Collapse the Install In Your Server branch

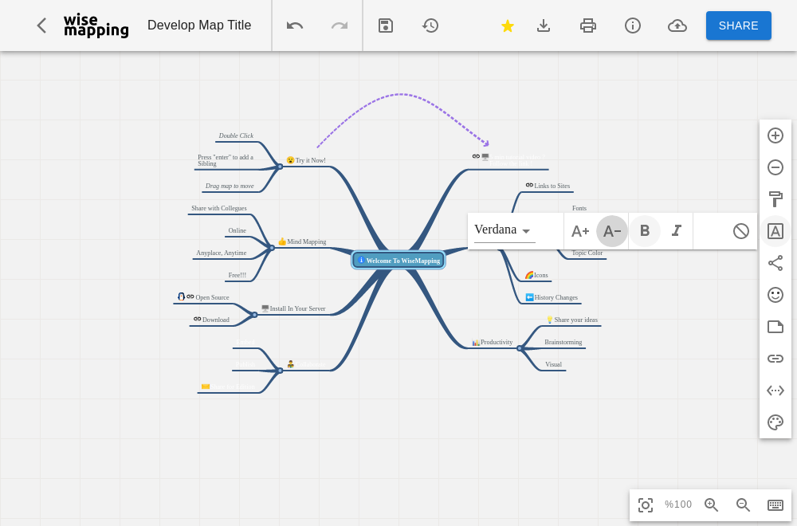click(255, 315)
